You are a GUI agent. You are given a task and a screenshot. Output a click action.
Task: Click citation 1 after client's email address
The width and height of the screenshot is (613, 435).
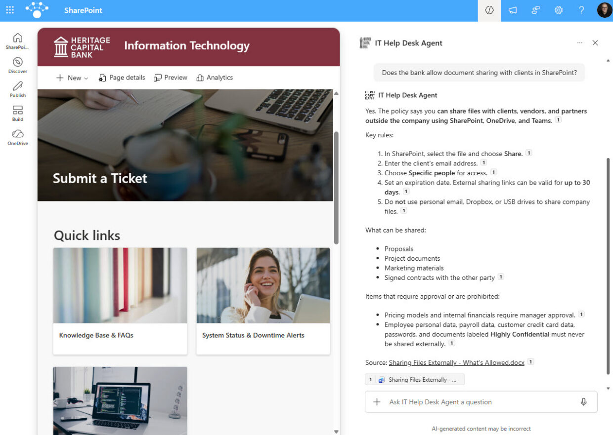tap(483, 162)
